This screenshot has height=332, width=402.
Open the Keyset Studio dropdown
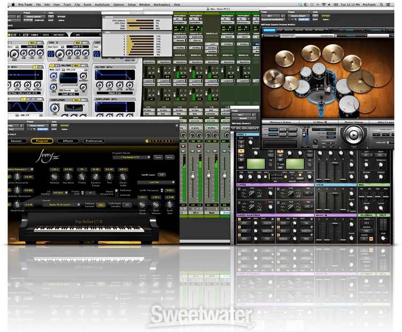[x=62, y=204]
